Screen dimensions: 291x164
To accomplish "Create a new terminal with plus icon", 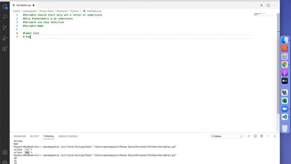I will pyautogui.click(x=249, y=136).
